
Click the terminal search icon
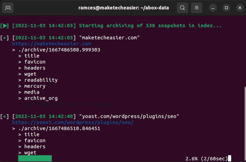tap(182, 8)
